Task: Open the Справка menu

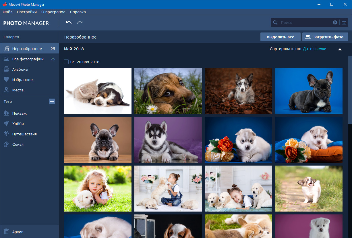Action: click(78, 12)
